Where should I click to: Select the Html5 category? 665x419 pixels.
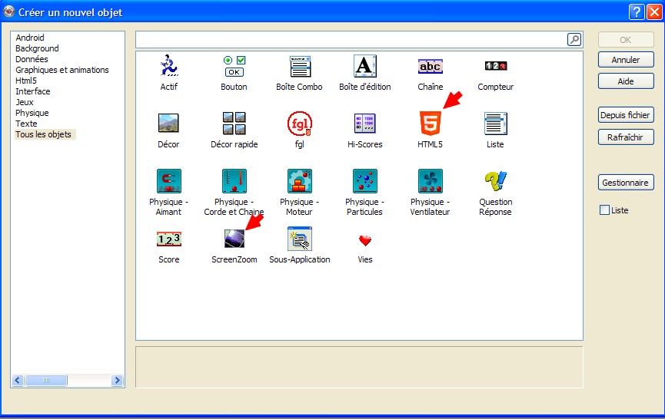point(26,81)
